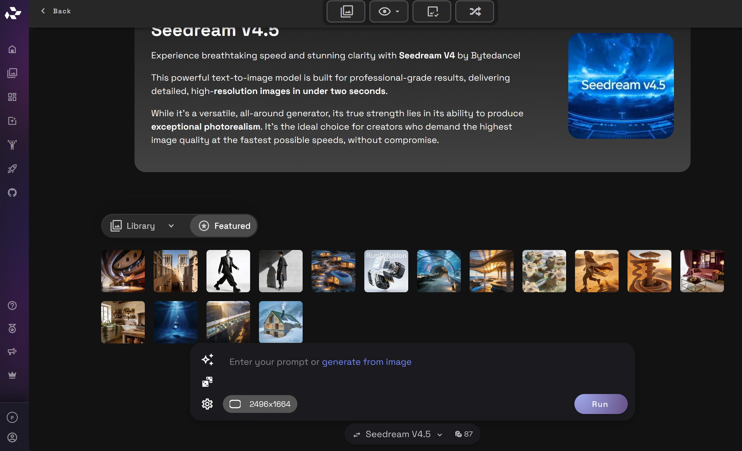742x451 pixels.
Task: Click the rocket icon in sidebar
Action: [12, 169]
